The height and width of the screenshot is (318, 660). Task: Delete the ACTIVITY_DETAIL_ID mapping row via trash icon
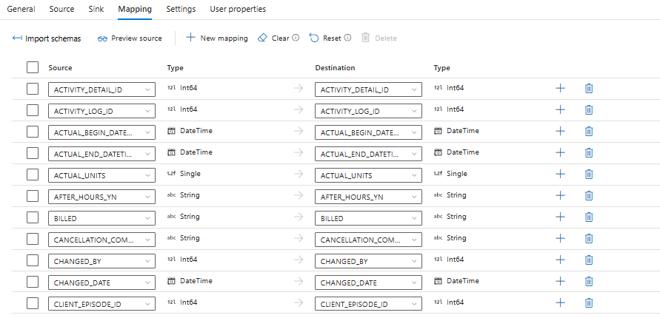click(x=589, y=89)
